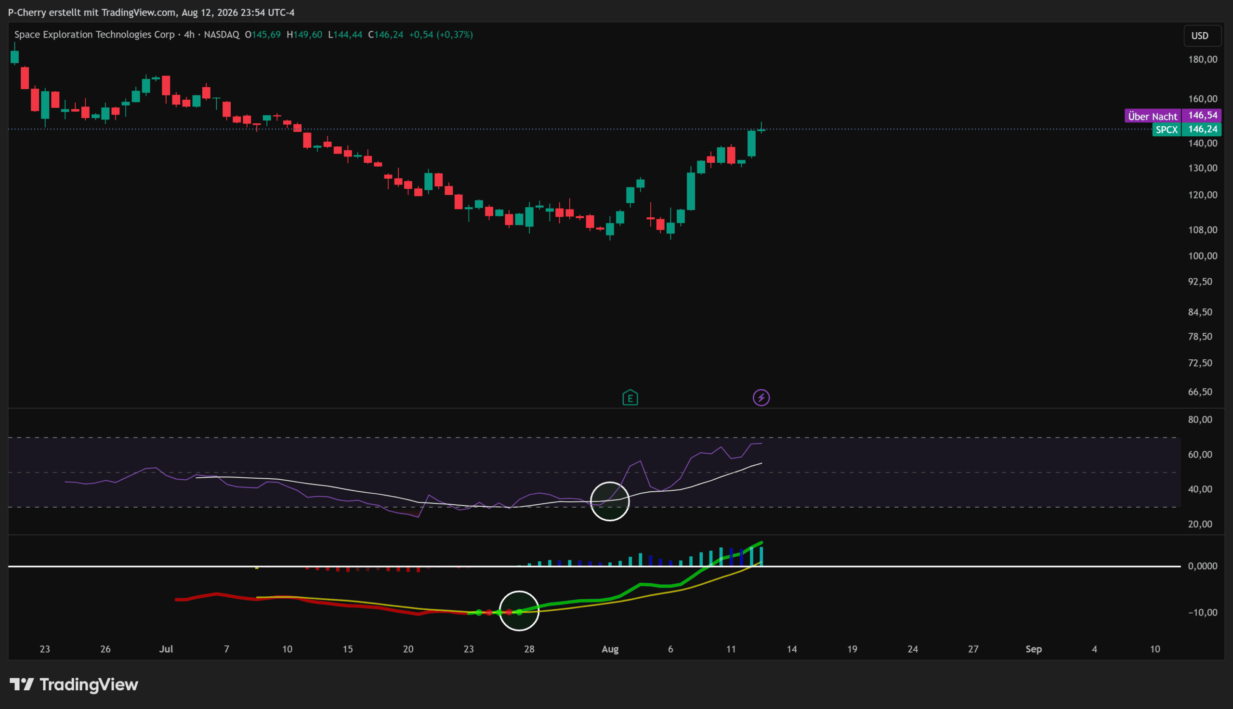The width and height of the screenshot is (1233, 709).
Task: Click the Über Nacht price label
Action: 1152,116
